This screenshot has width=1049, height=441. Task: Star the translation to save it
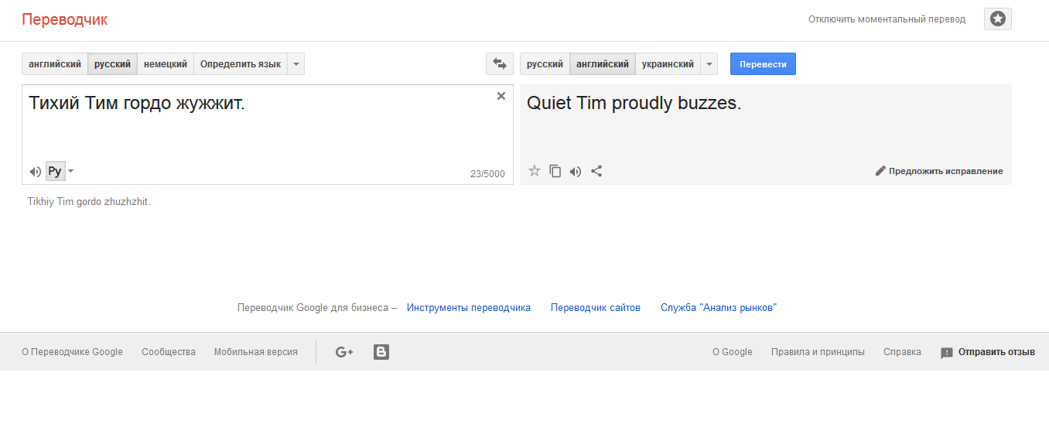(x=534, y=171)
